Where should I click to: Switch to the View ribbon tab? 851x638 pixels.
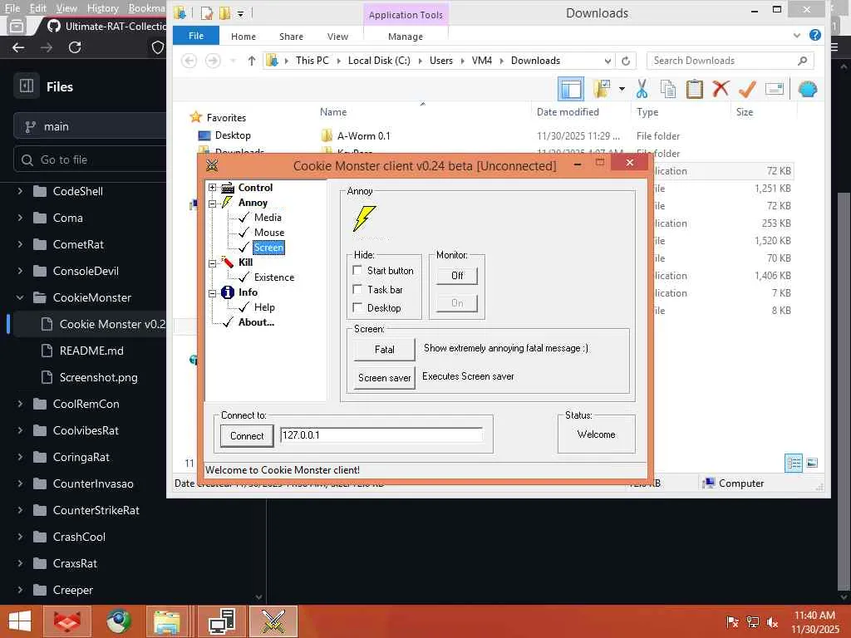coord(337,37)
